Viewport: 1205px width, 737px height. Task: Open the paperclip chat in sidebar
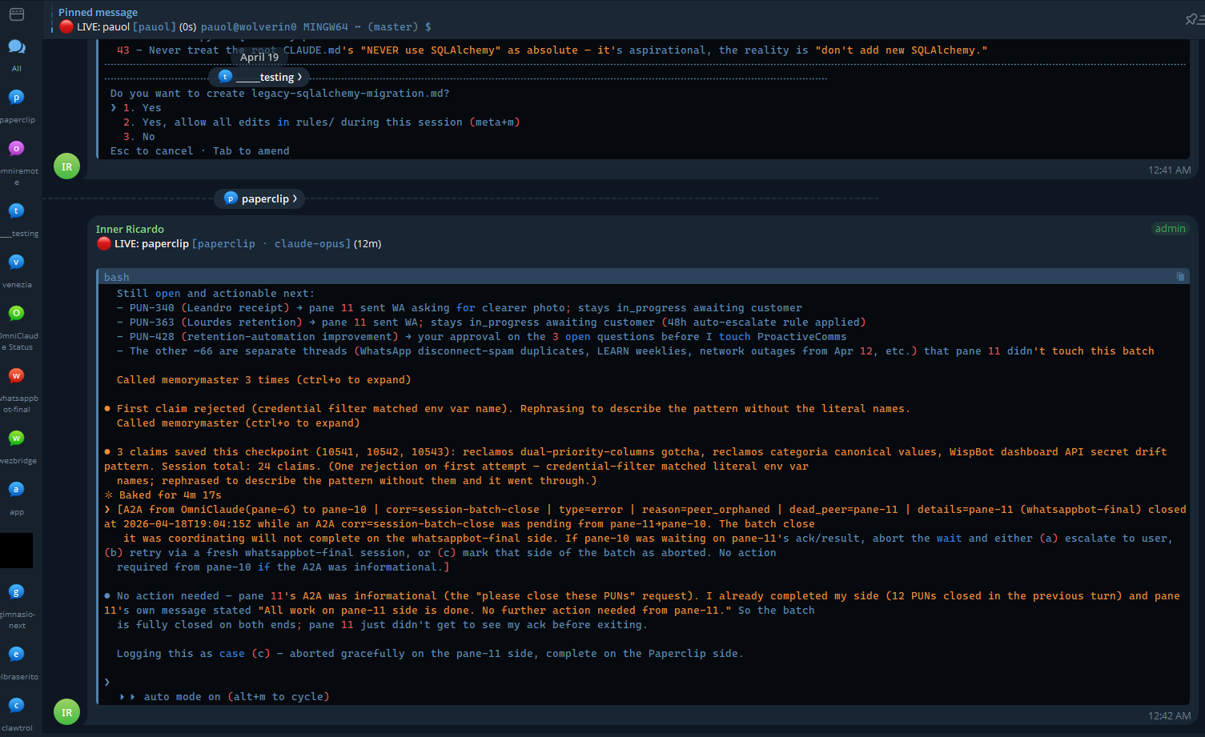(17, 105)
